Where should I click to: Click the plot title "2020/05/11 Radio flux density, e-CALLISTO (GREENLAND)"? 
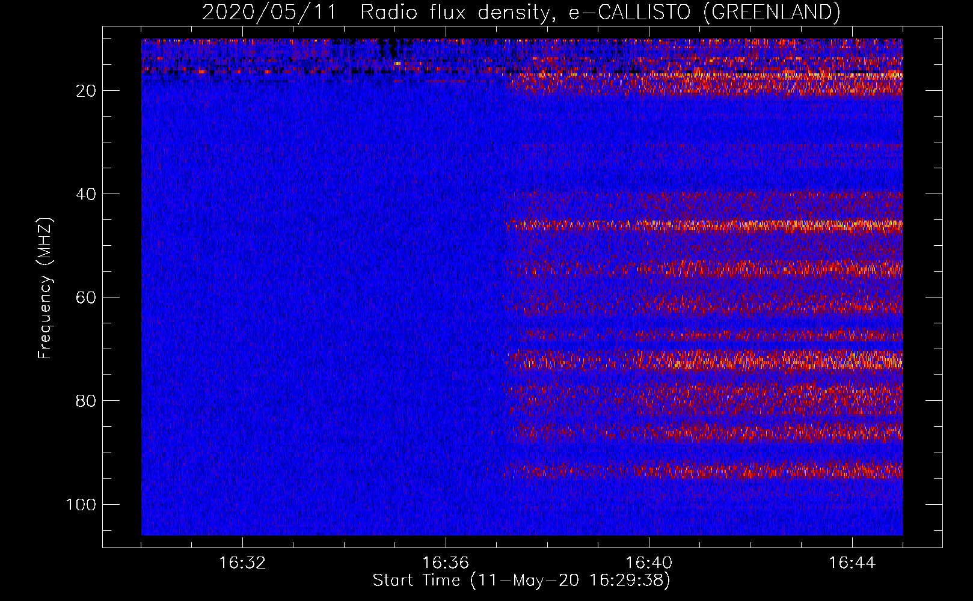coord(521,12)
